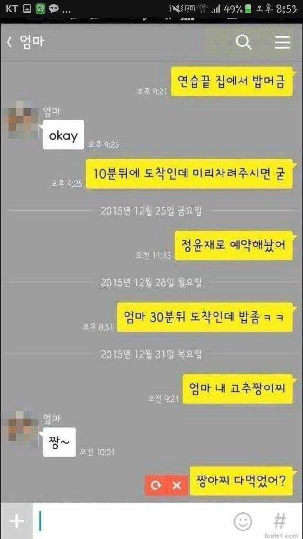Select the okay message bubble

[x=63, y=135]
